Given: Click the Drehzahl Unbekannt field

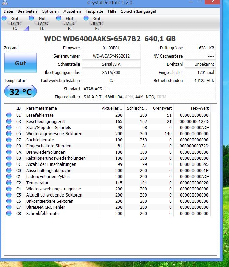Looking at the screenshot, I should tap(200, 64).
